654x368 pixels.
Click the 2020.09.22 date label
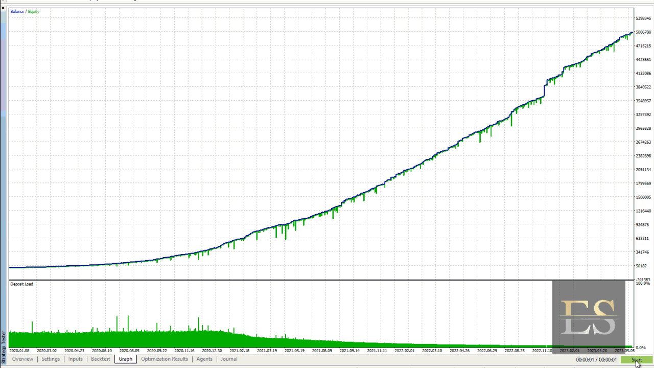(157, 351)
